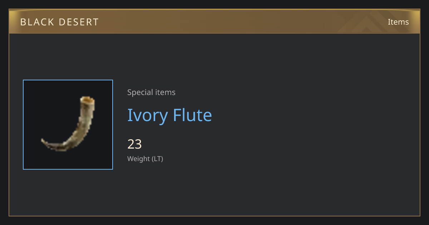Click the Ivory Flute horn item icon

[68, 124]
